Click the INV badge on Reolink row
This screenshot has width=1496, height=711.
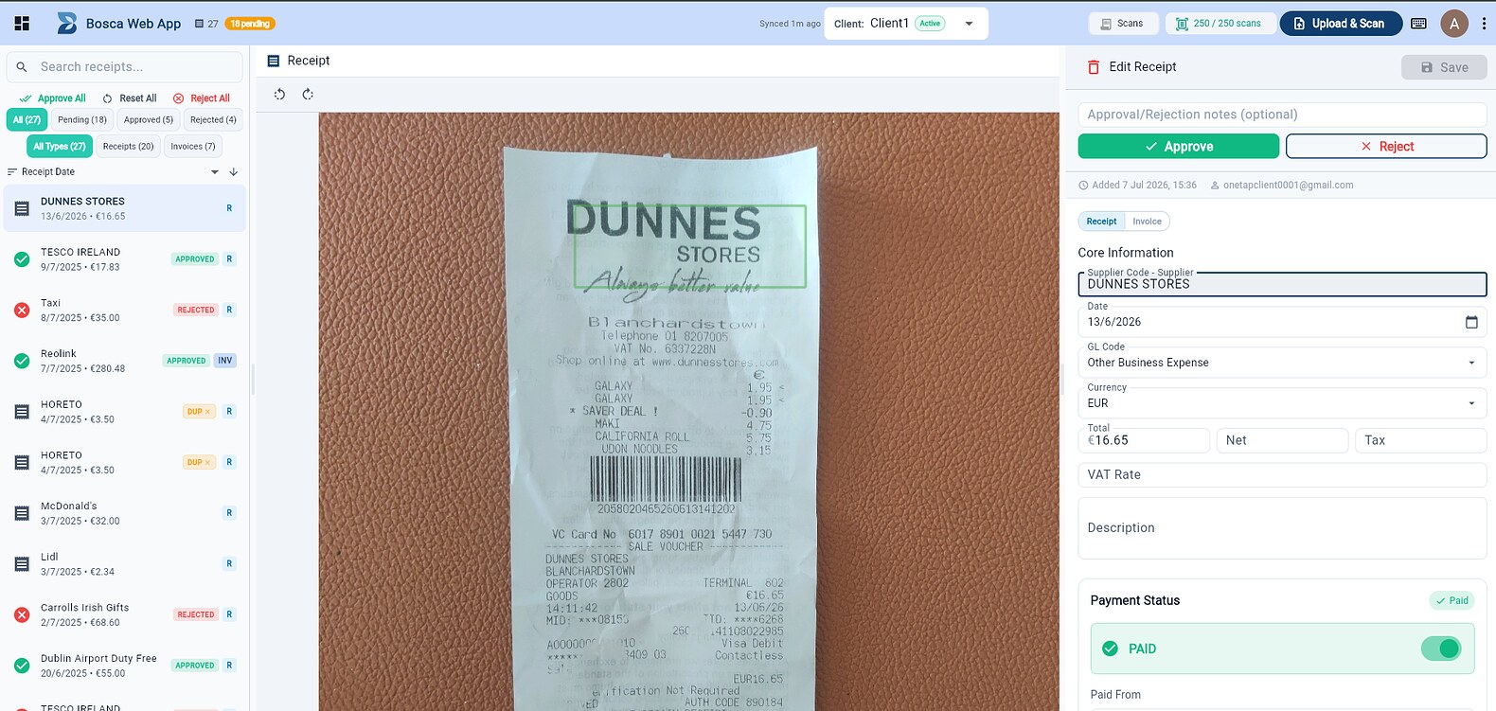pos(224,361)
